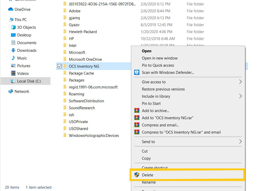Select the USOShared folder name

tap(78, 128)
